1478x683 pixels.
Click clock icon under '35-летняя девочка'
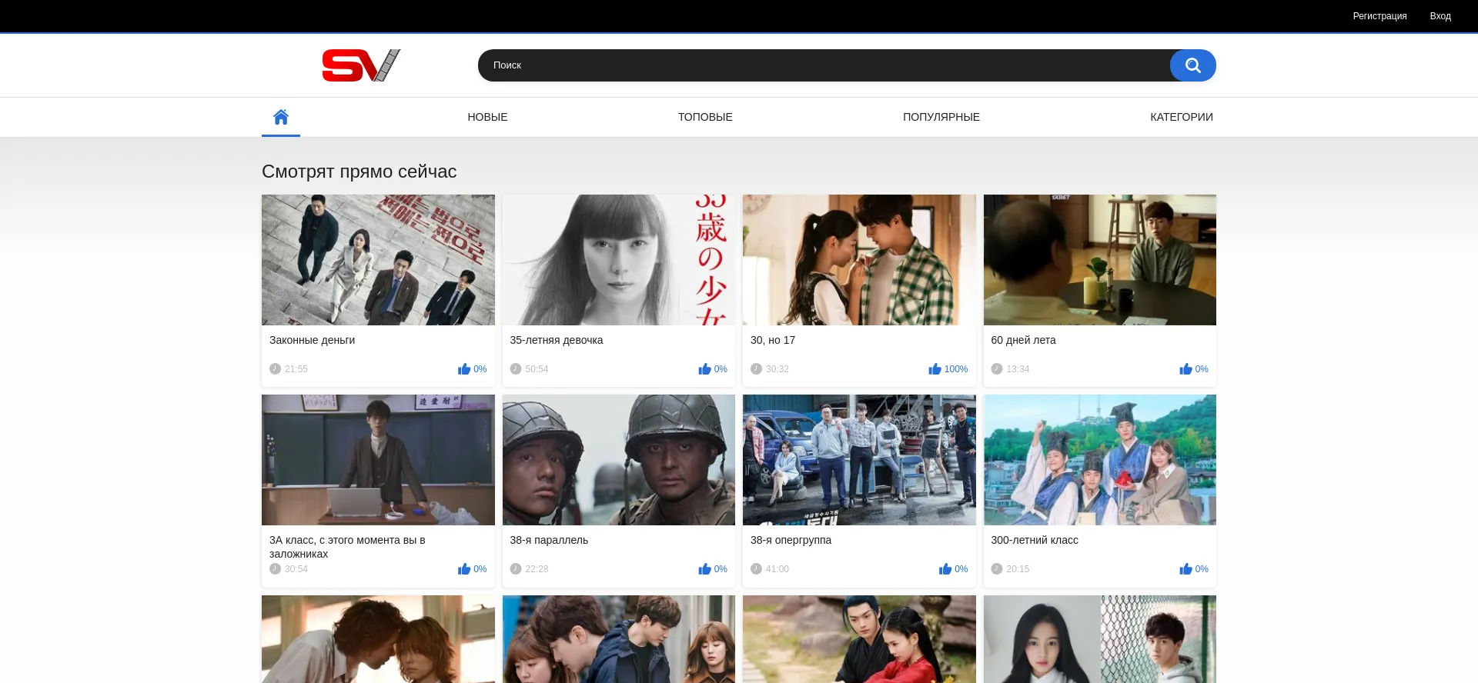(516, 369)
